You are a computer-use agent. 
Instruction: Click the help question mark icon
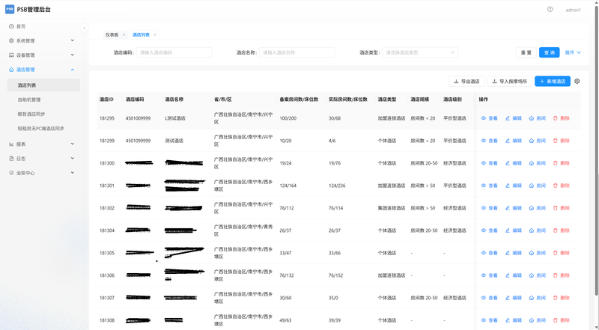(x=550, y=10)
